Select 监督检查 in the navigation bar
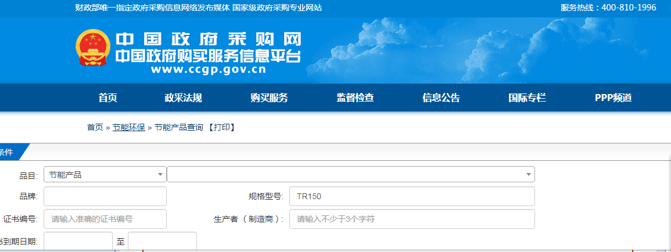 click(355, 98)
